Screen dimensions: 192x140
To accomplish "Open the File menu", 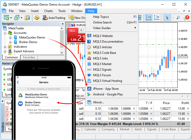I will coord(11,11).
